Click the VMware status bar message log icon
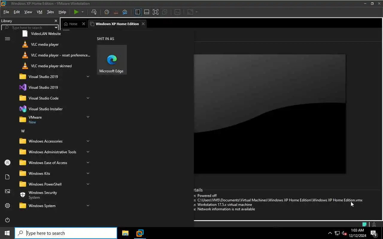 (x=364, y=224)
